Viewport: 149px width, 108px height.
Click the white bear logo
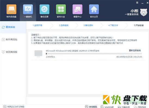coord(144,12)
